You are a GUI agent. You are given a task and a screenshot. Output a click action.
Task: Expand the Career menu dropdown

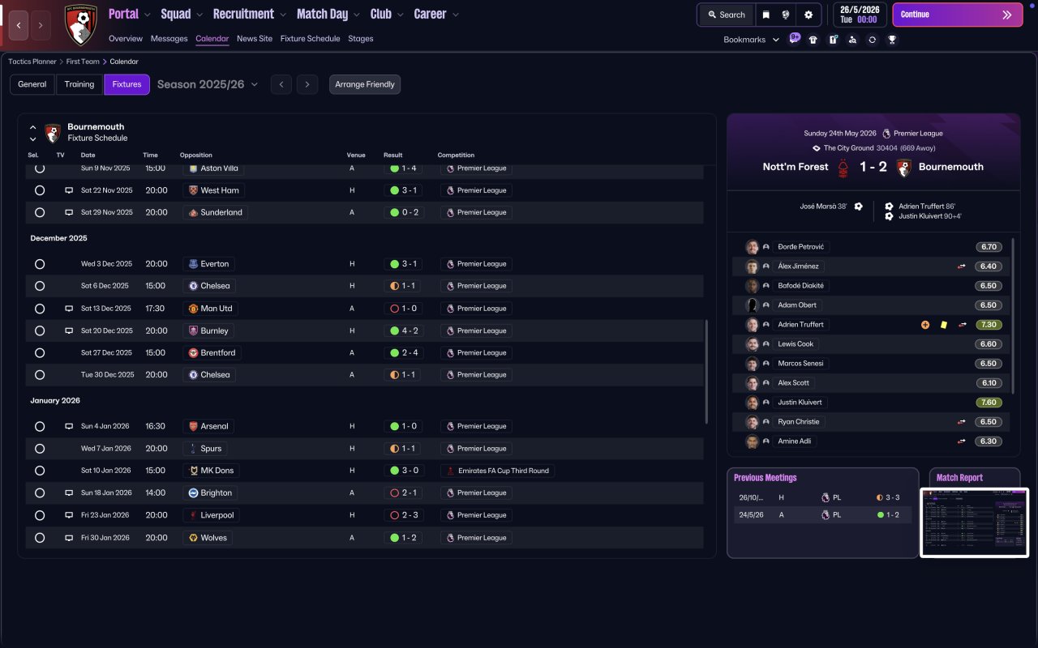(x=456, y=15)
